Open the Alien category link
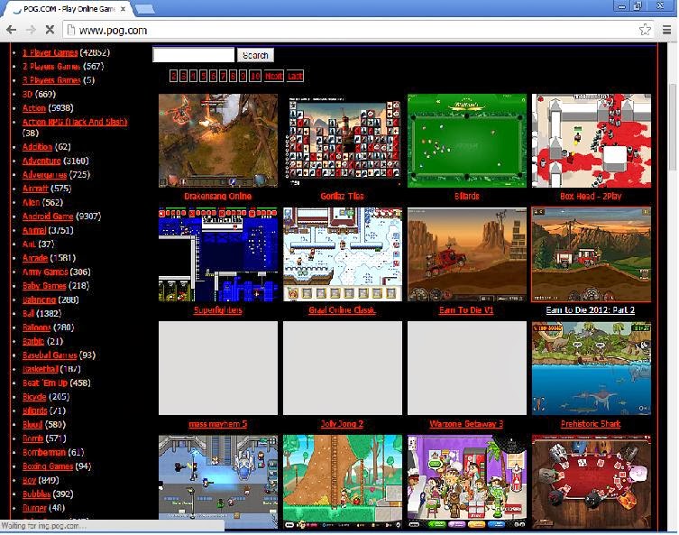Screen dimensions: 679x535 point(32,202)
